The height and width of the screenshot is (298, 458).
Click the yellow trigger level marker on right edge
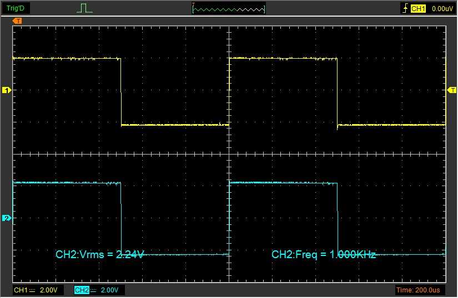(x=451, y=90)
